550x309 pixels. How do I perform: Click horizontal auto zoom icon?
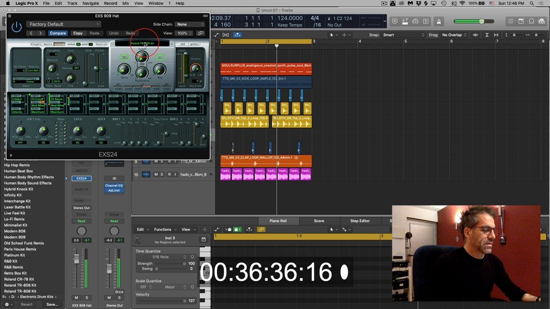[496, 35]
